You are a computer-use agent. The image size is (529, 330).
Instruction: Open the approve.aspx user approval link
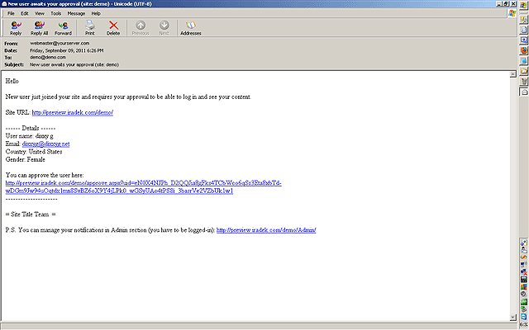[x=143, y=182]
